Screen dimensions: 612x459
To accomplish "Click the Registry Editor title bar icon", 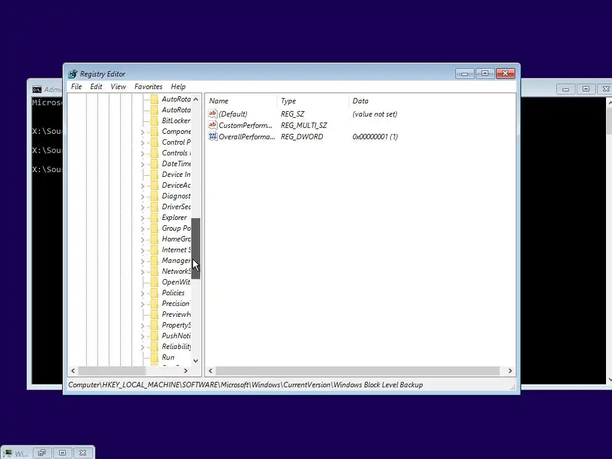I will [x=72, y=74].
